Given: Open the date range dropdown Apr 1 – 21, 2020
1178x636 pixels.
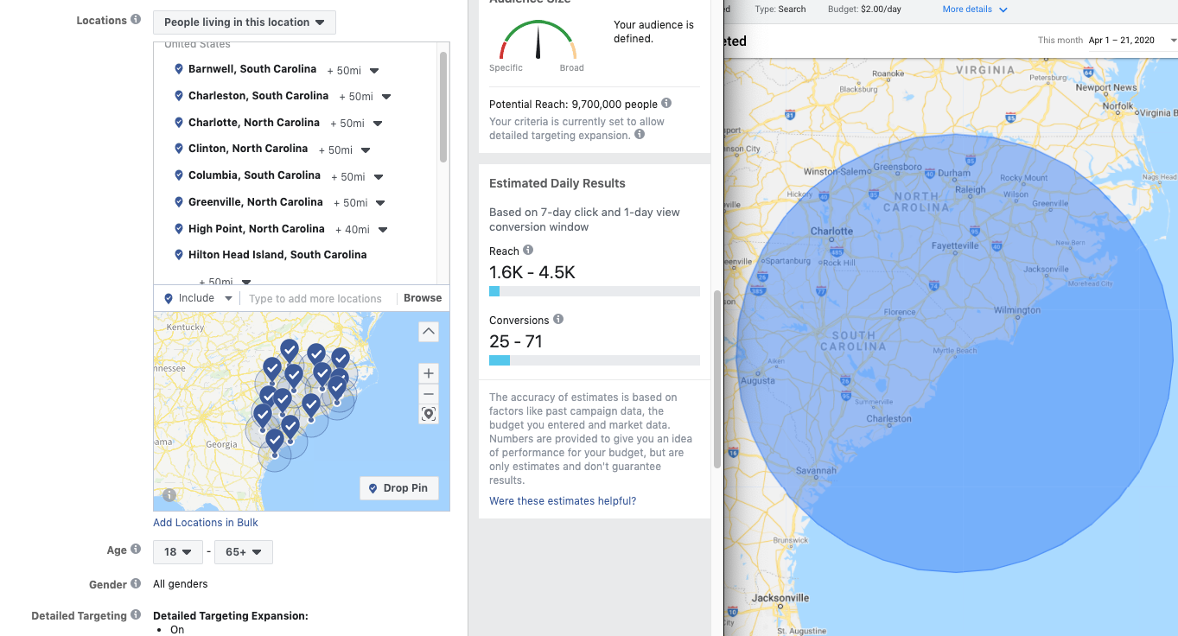Looking at the screenshot, I should click(1132, 41).
